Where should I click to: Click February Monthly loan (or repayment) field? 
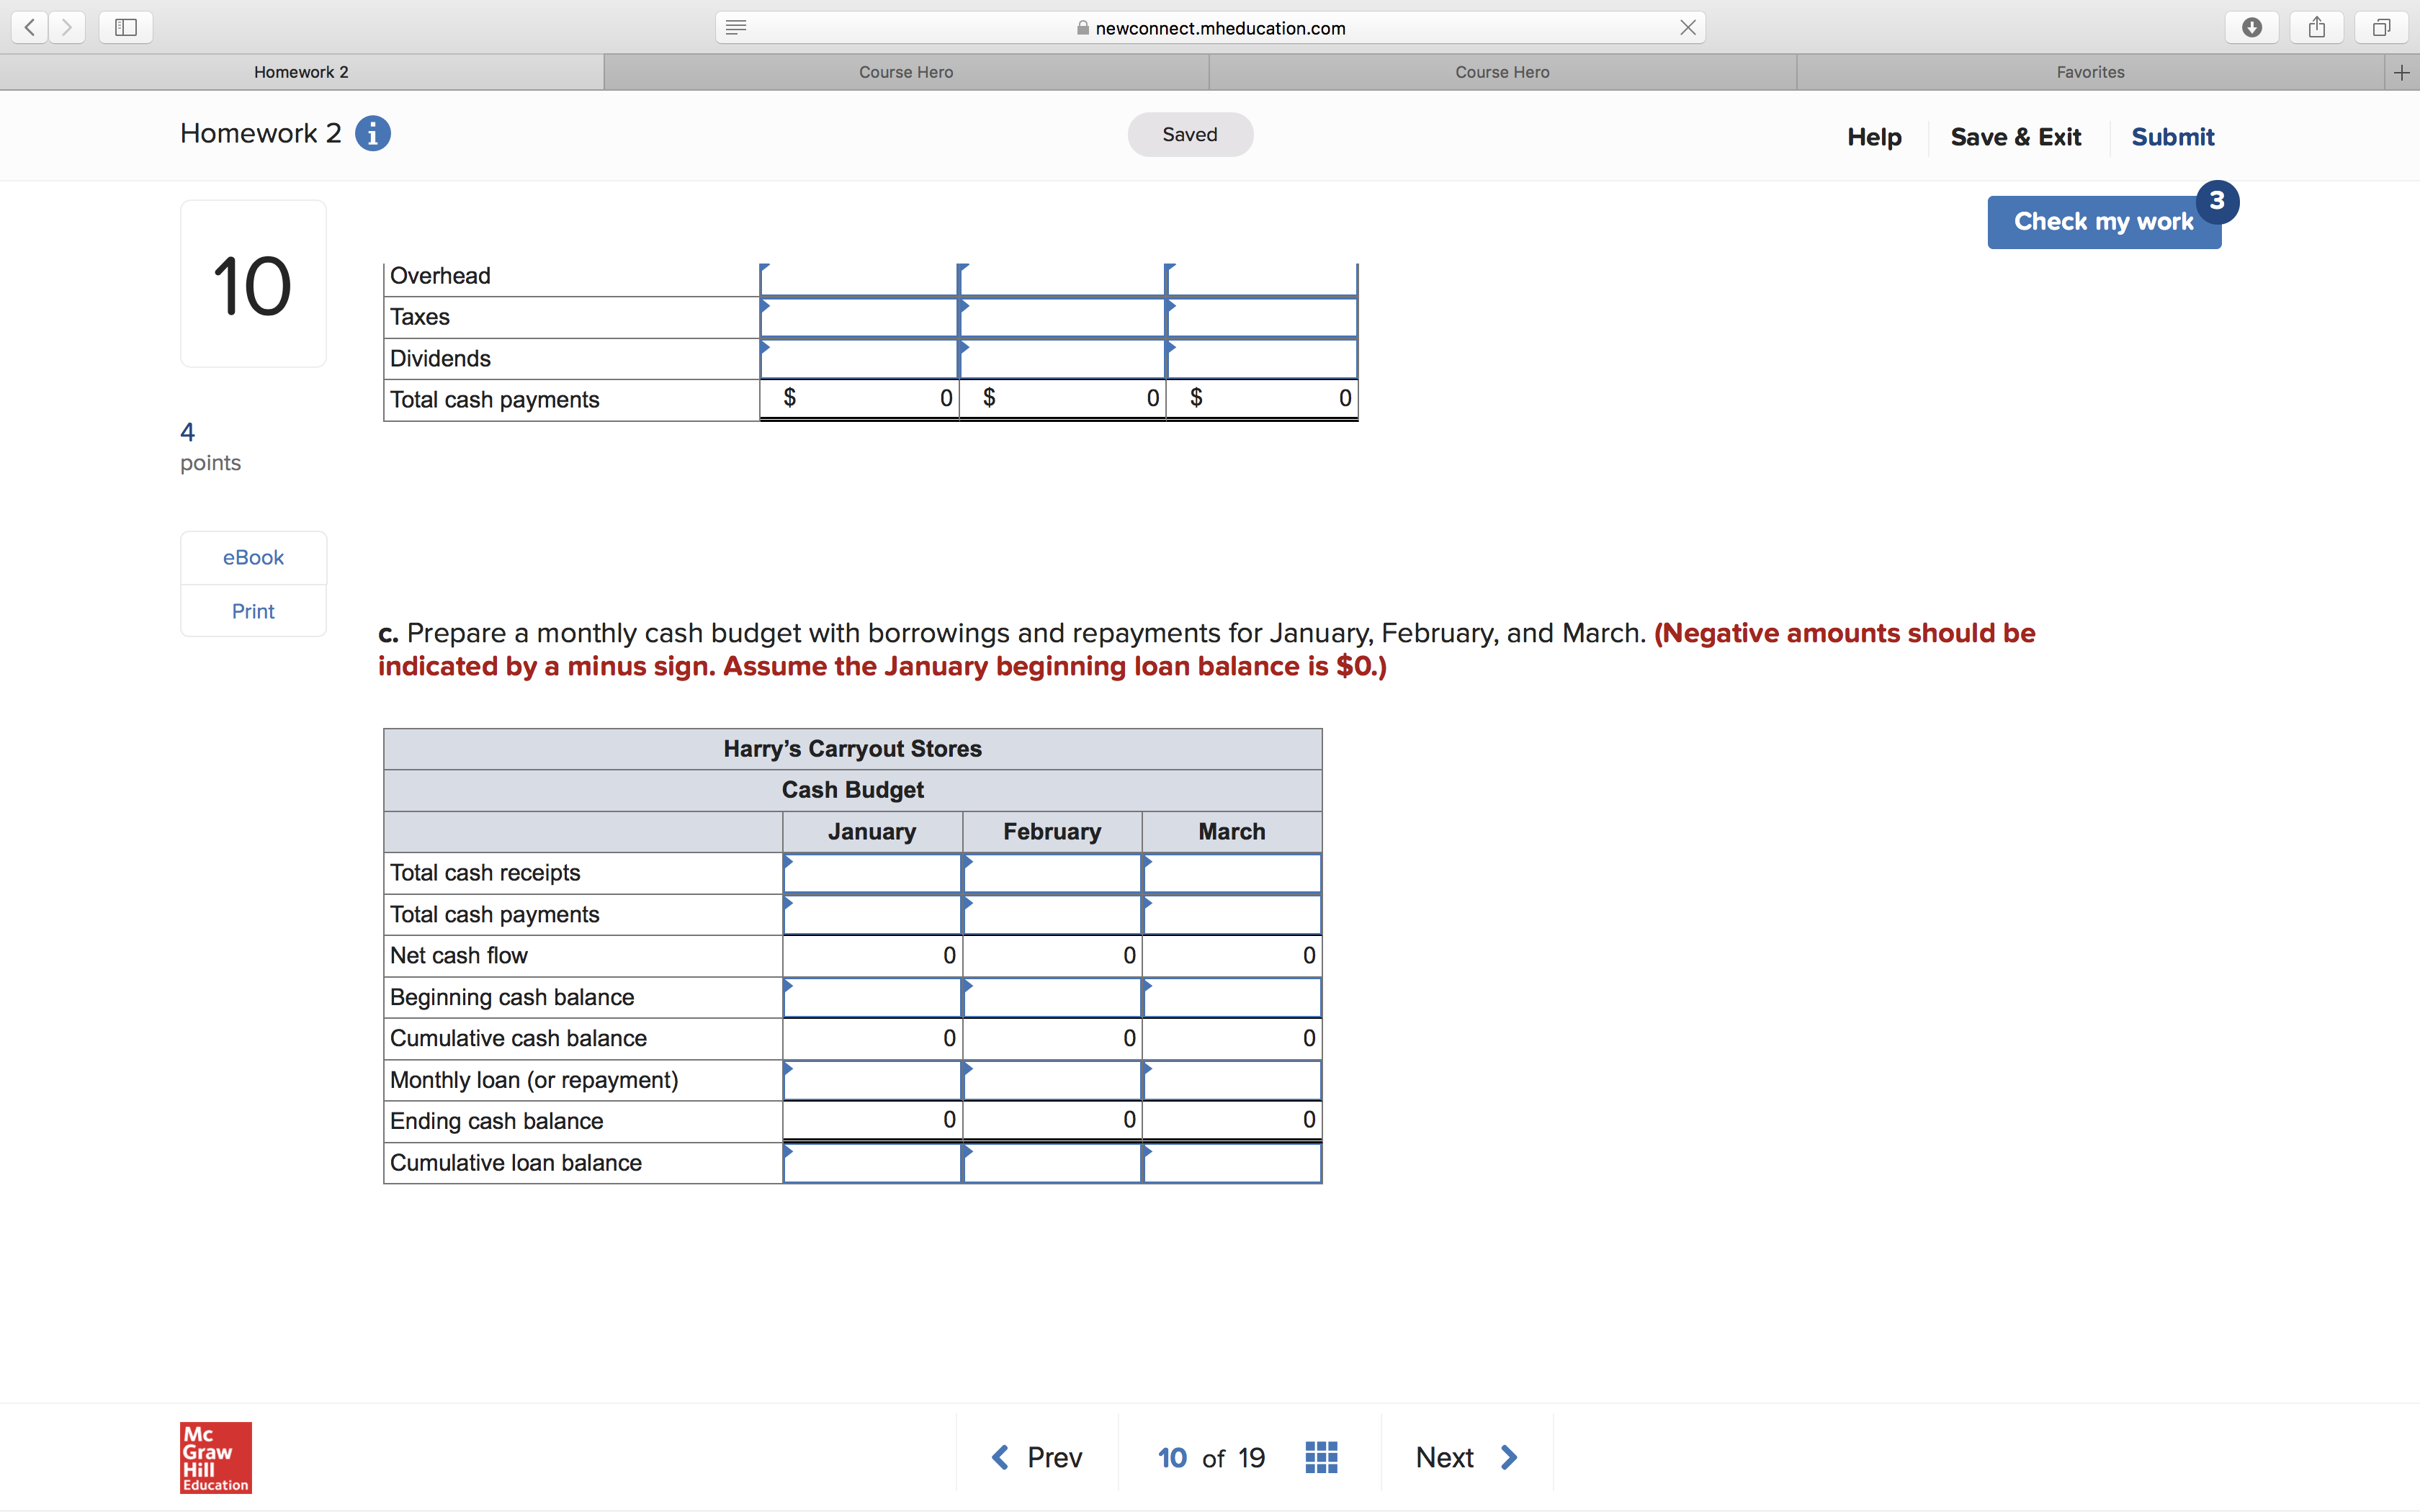[1052, 1080]
